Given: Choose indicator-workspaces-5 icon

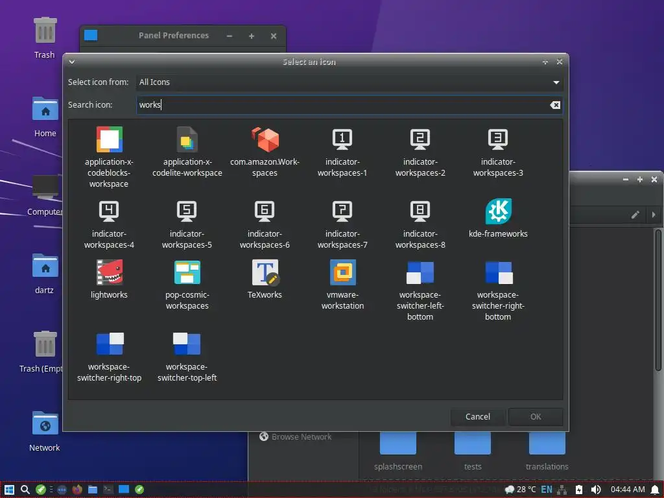Looking at the screenshot, I should pos(187,211).
